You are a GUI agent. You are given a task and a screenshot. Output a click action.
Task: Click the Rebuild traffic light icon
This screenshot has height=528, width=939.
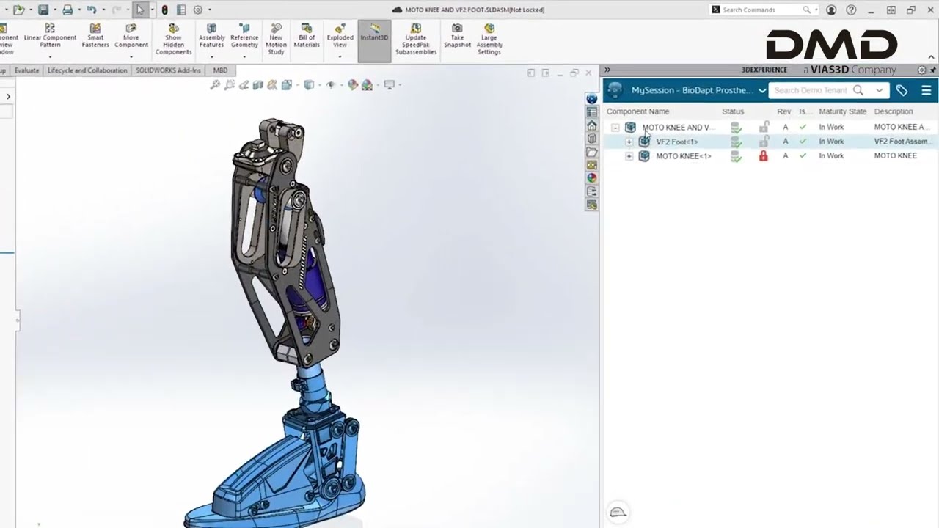pos(164,10)
